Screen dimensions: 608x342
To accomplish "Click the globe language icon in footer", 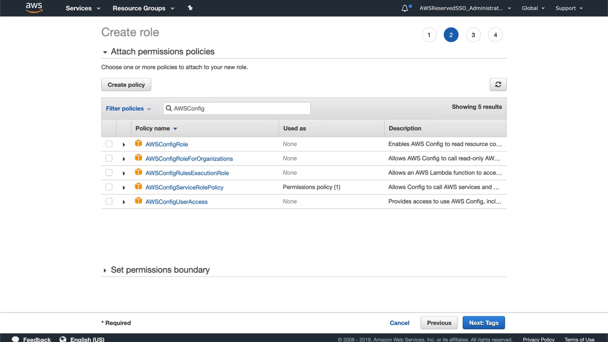I will coord(63,339).
